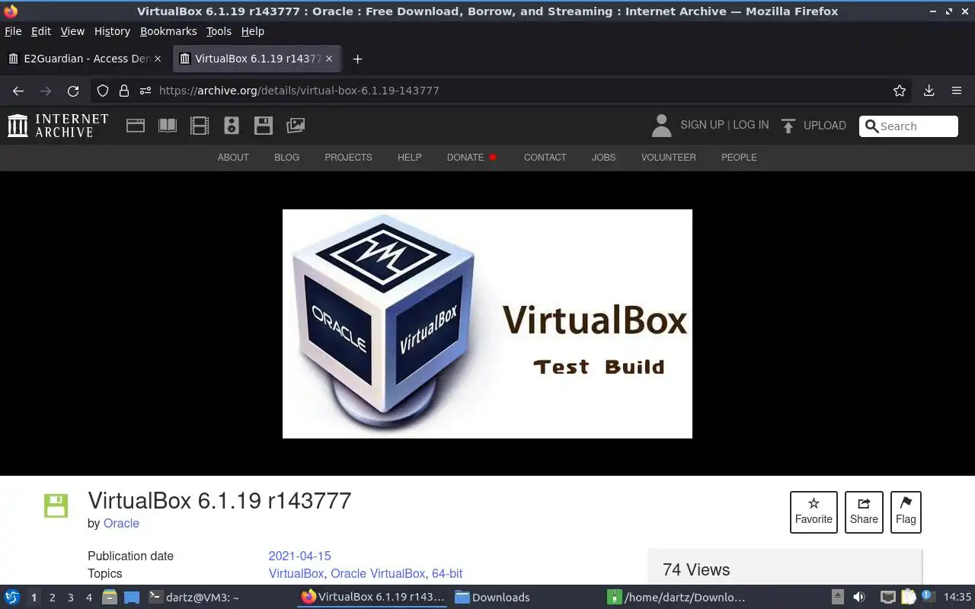Open the BLOG navigation link
The image size is (975, 609).
pos(286,158)
